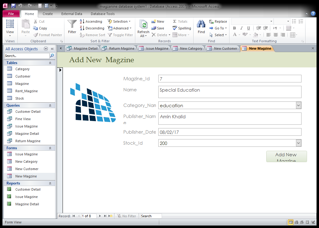319x228 pixels.
Task: Toggle Underline formatting
Action: tap(248, 28)
